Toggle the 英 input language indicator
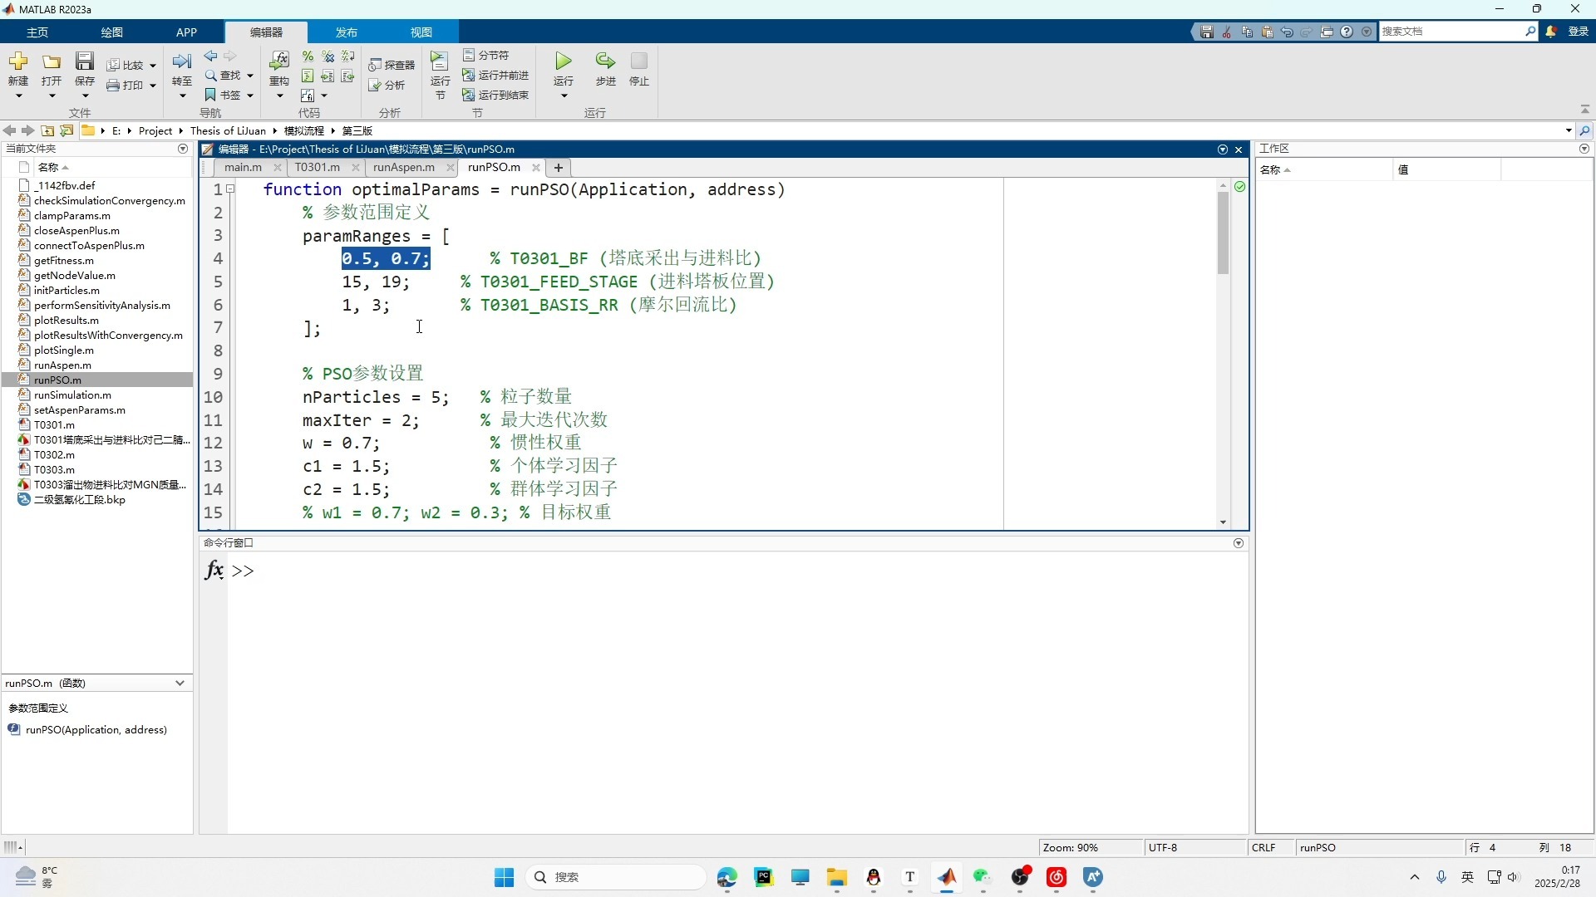Screen dimensions: 1596x897 point(1467,877)
